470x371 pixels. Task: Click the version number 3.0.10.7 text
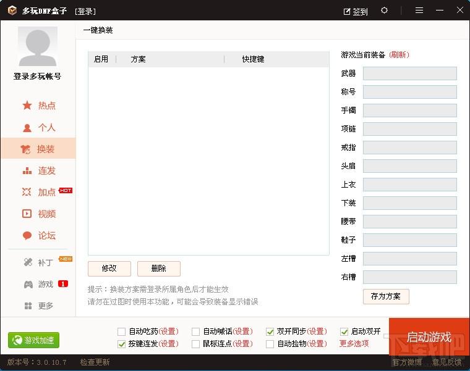(51, 362)
